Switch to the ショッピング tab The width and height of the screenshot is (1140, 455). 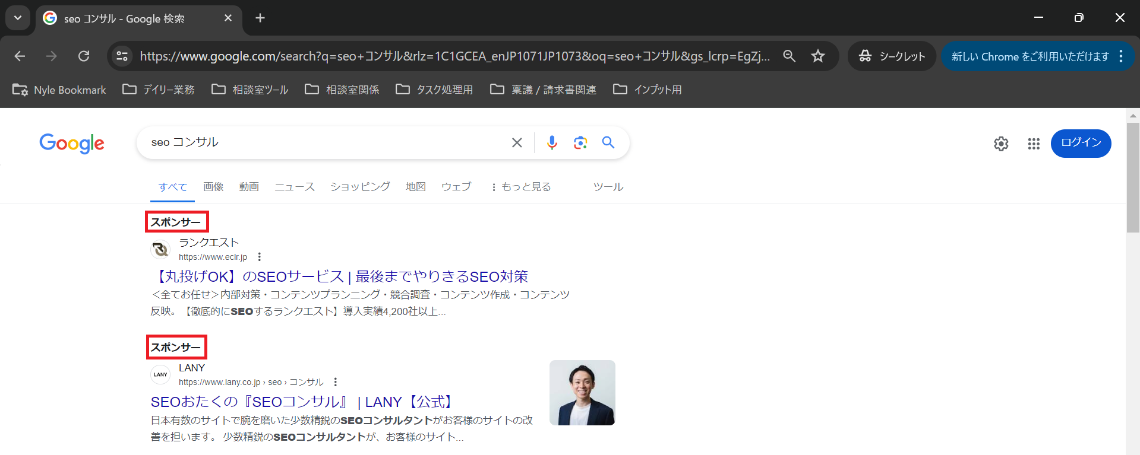(x=360, y=187)
